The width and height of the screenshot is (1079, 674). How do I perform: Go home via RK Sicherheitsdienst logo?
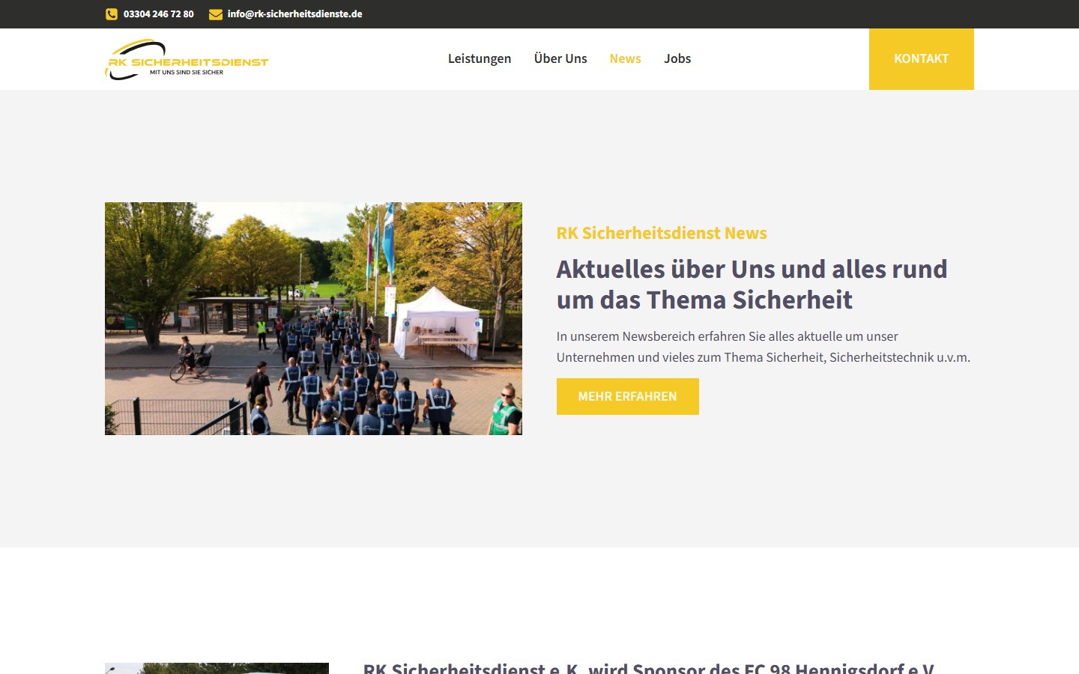187,59
